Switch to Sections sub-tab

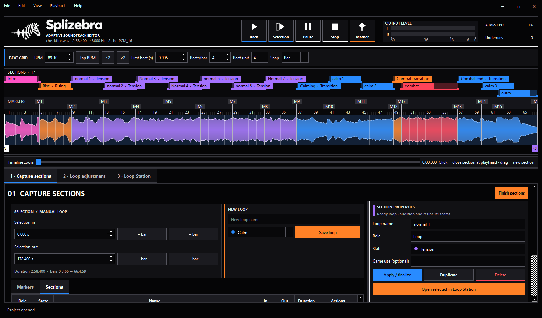point(54,287)
